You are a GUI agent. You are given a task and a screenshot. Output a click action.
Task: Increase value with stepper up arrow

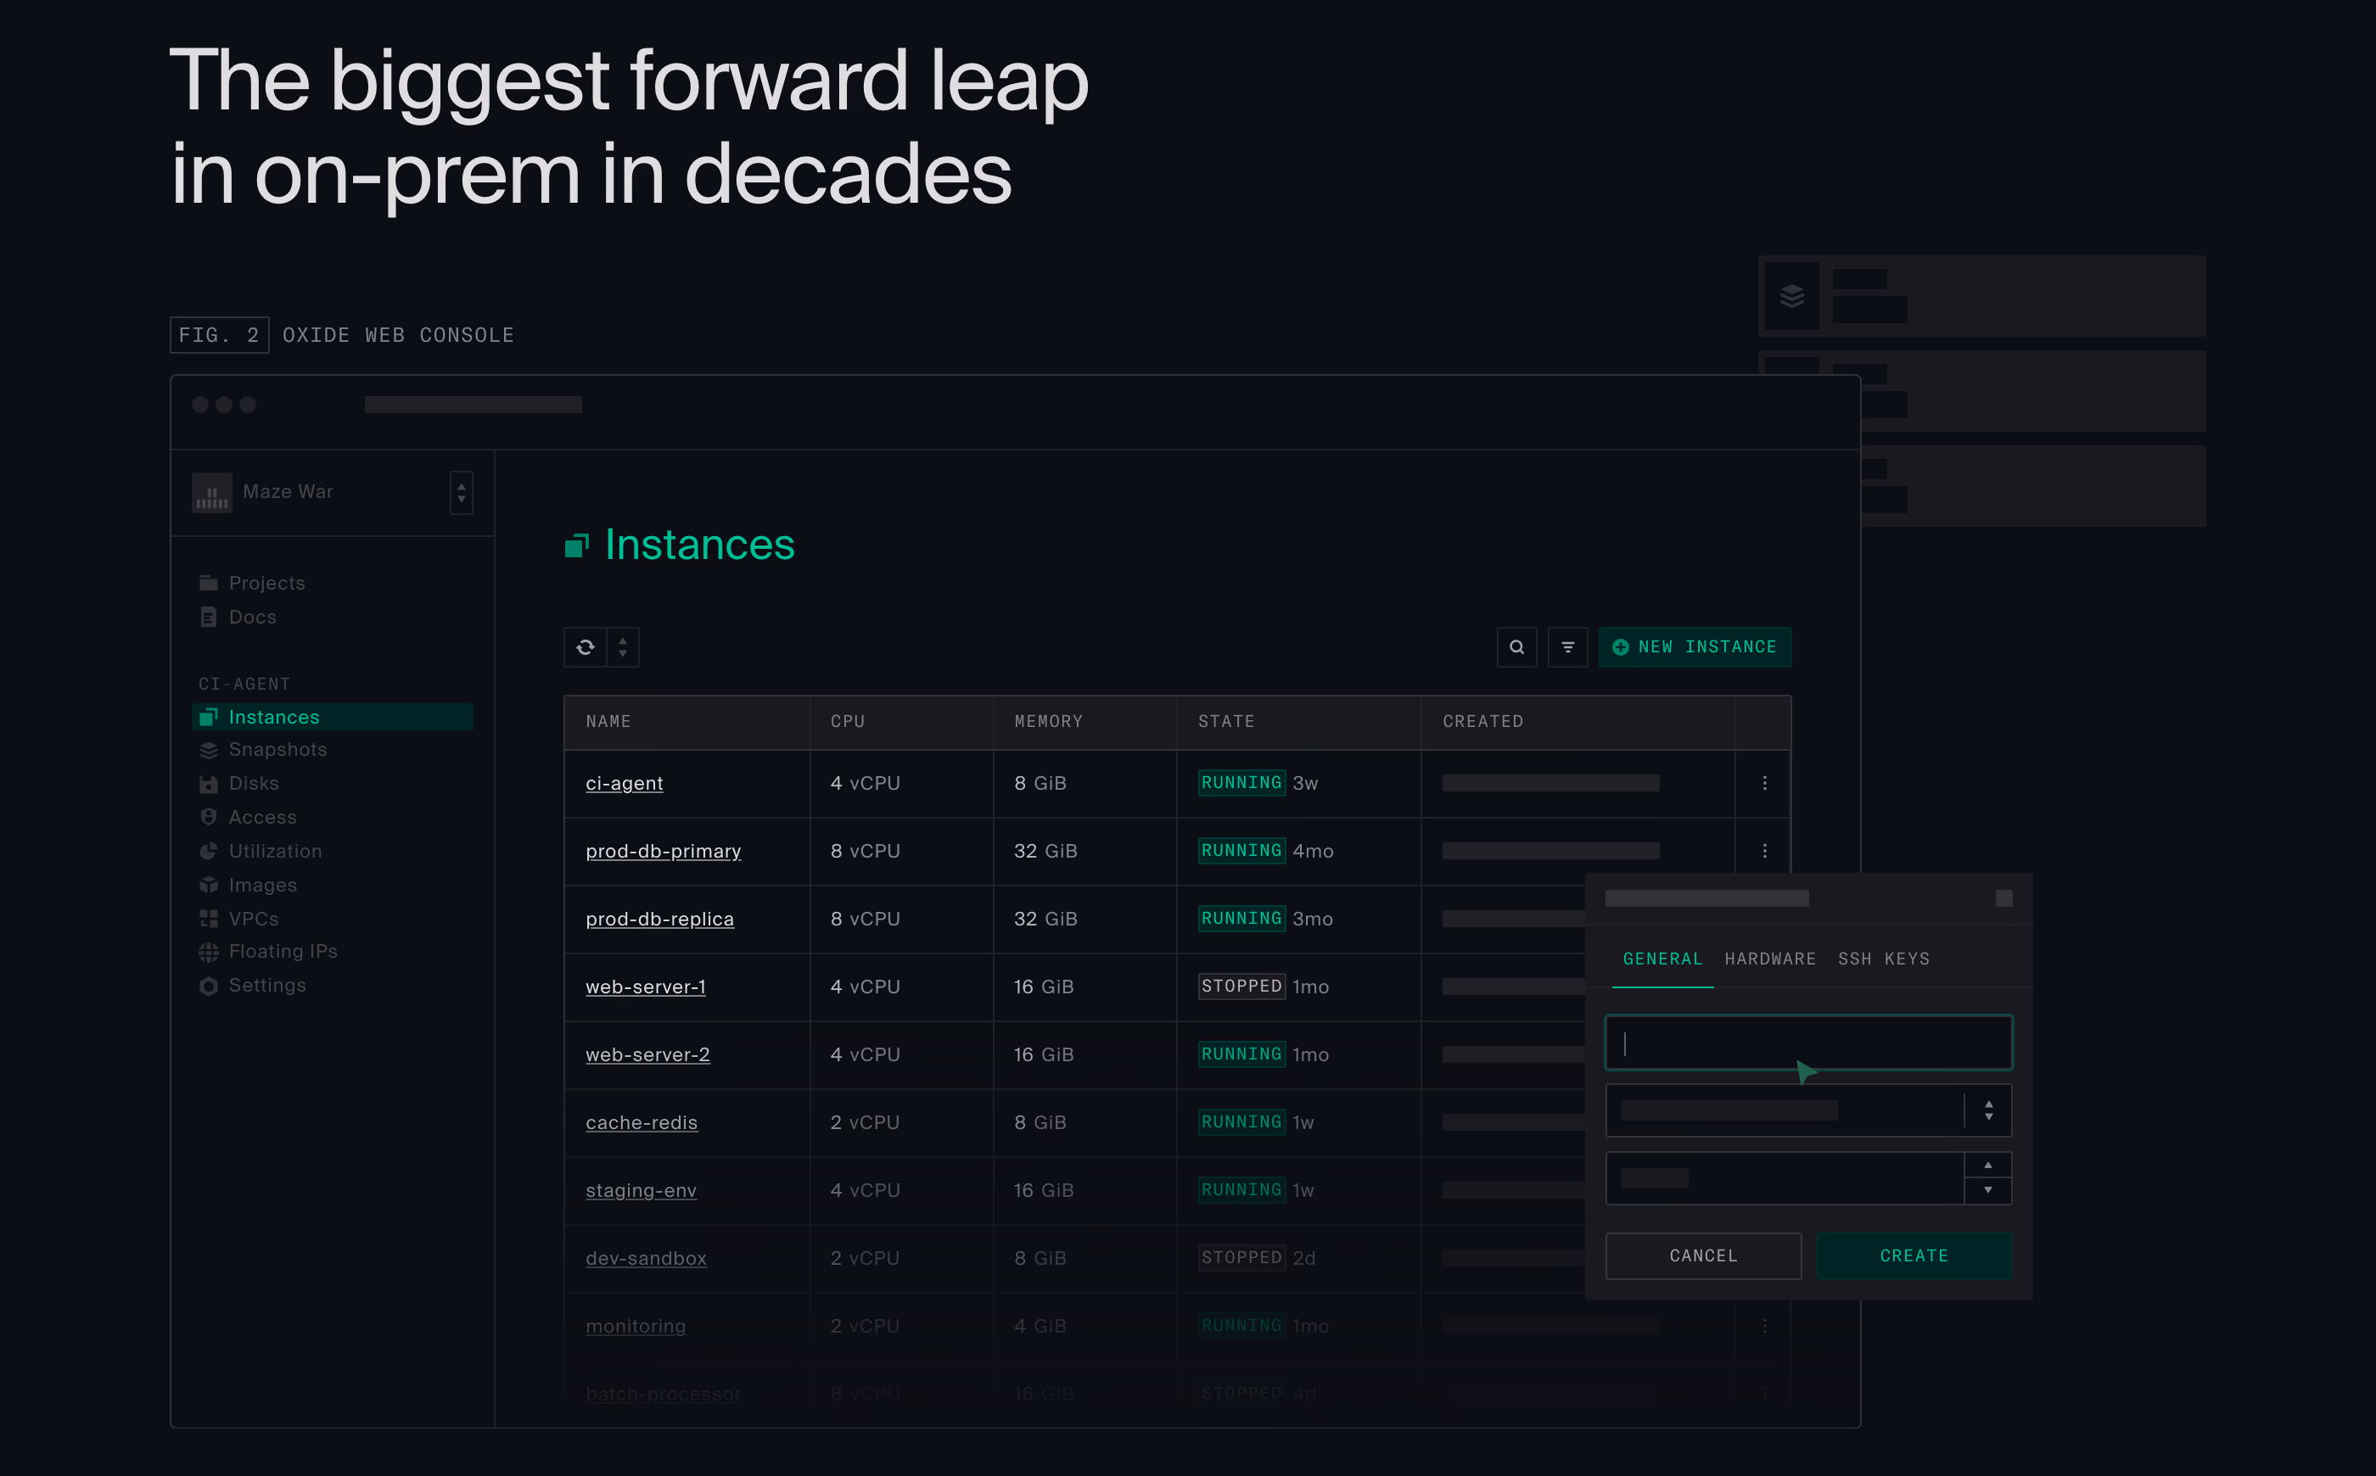pos(1987,1165)
